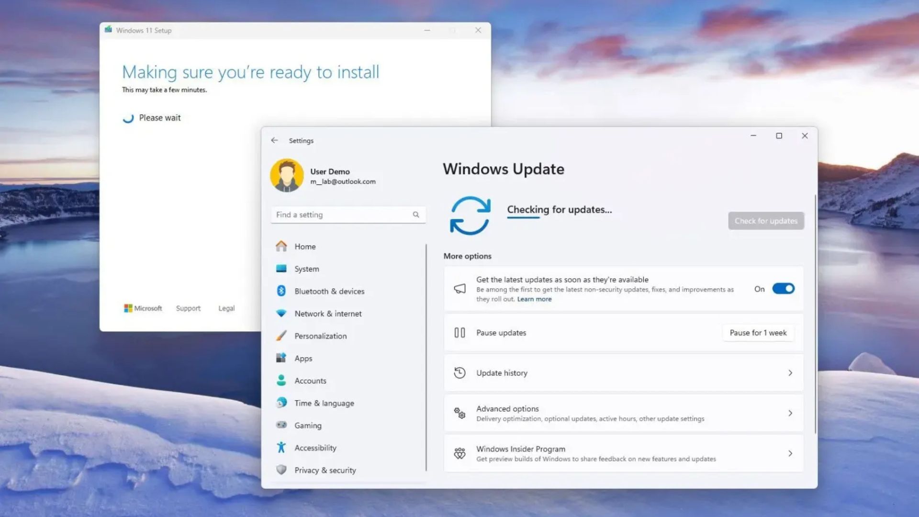
Task: Toggle off getting latest updates immediately
Action: click(783, 289)
